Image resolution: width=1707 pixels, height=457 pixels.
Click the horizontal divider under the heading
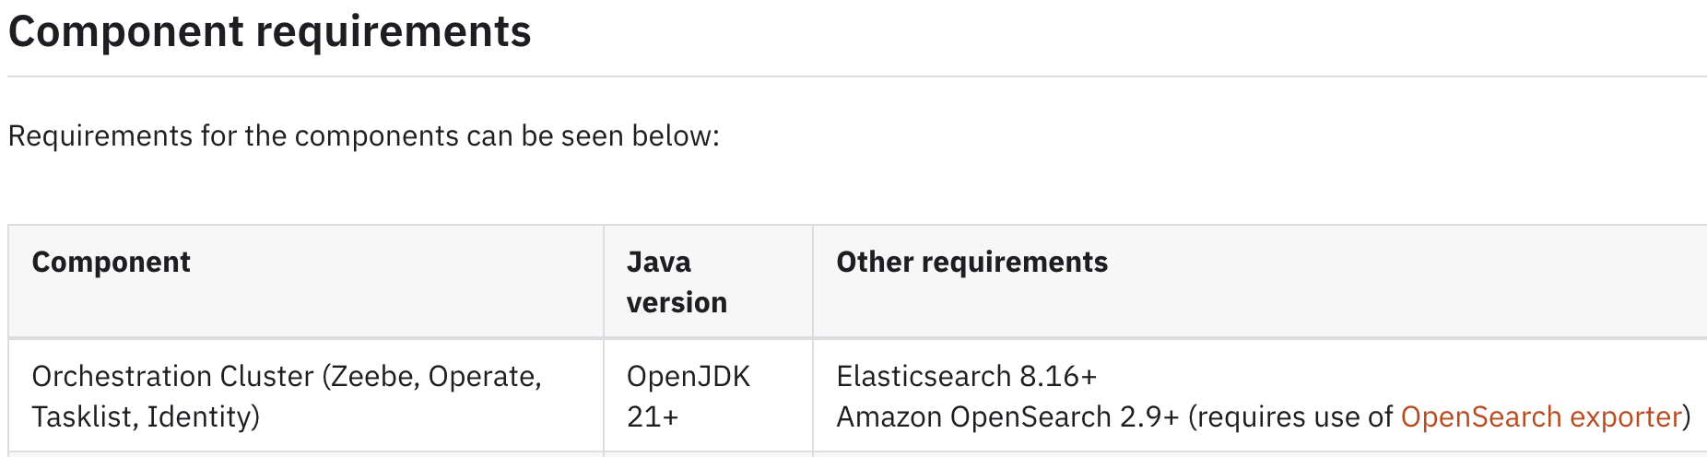(x=857, y=76)
